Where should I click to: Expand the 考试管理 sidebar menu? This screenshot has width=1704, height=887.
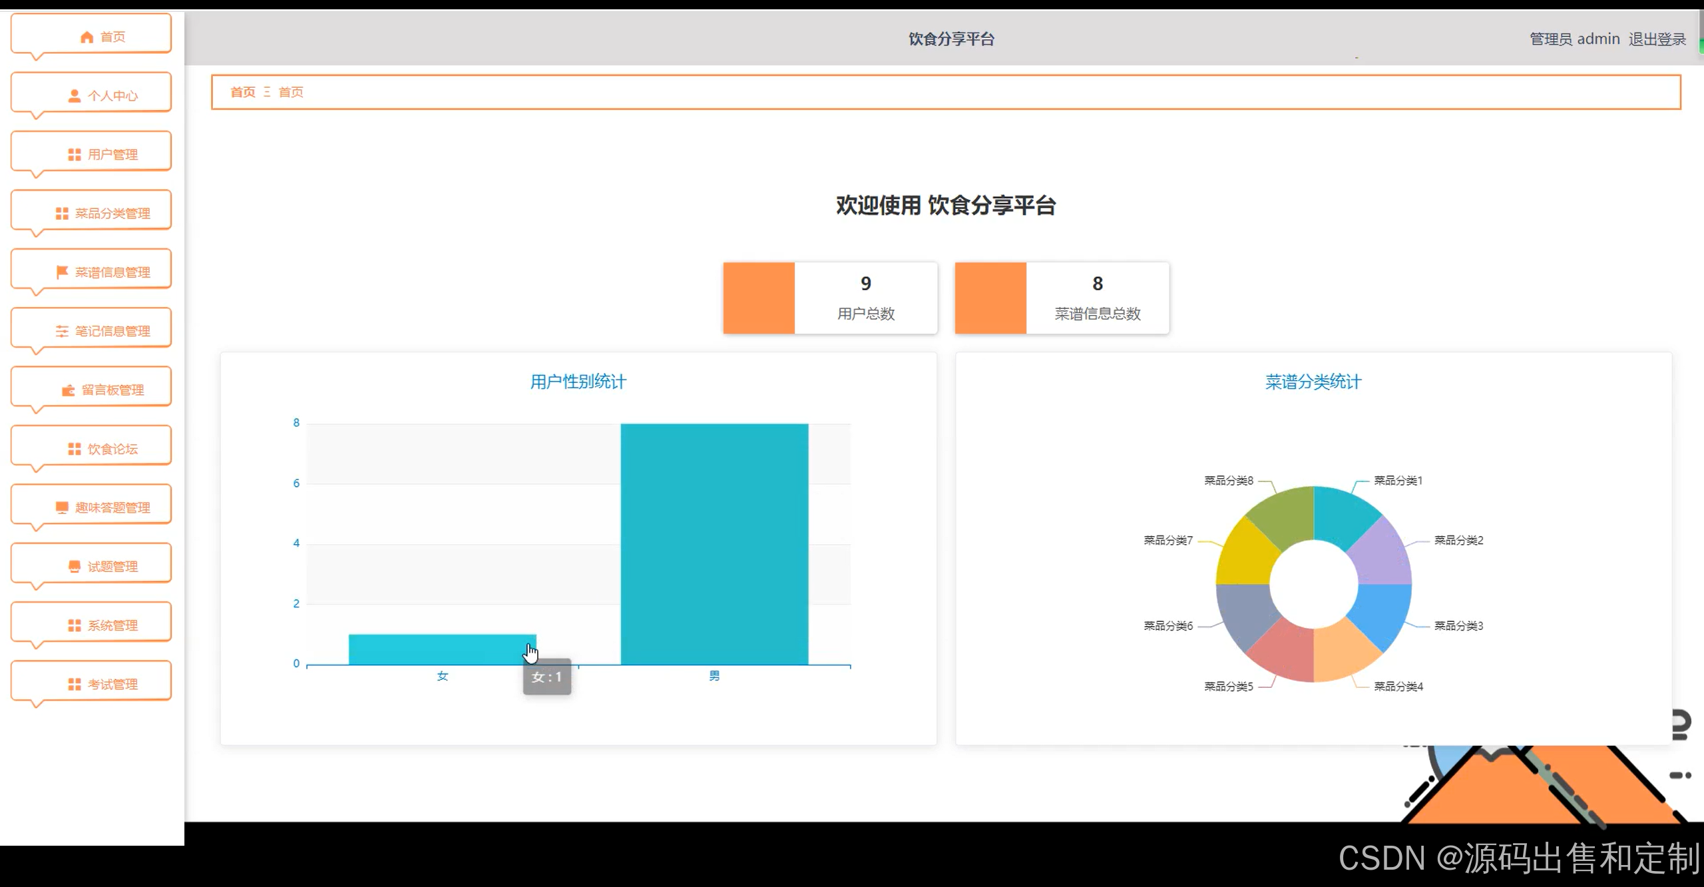pos(112,684)
